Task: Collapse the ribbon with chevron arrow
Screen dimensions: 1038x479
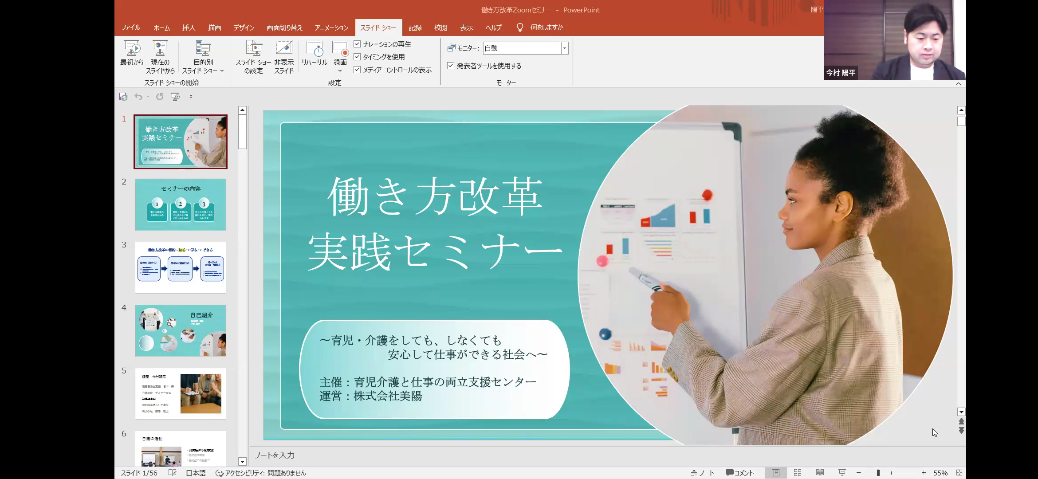Action: [958, 84]
